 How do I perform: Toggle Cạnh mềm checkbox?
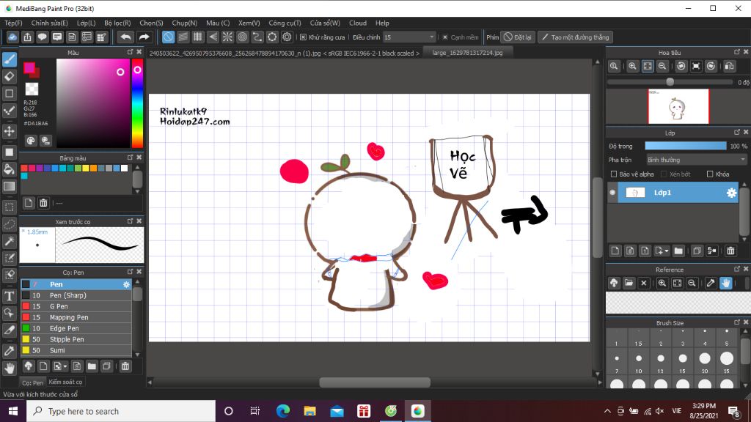pyautogui.click(x=445, y=37)
